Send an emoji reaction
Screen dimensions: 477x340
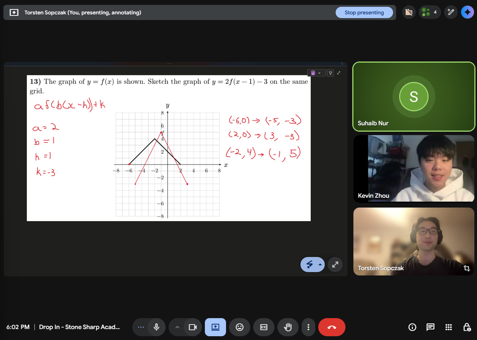point(240,327)
